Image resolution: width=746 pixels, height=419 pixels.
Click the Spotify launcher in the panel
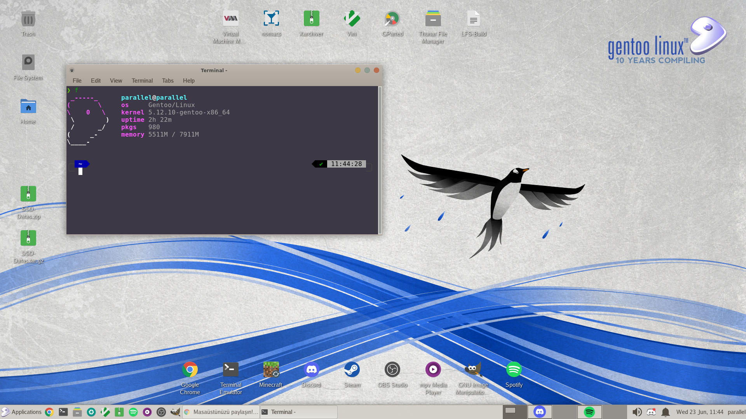coord(133,412)
